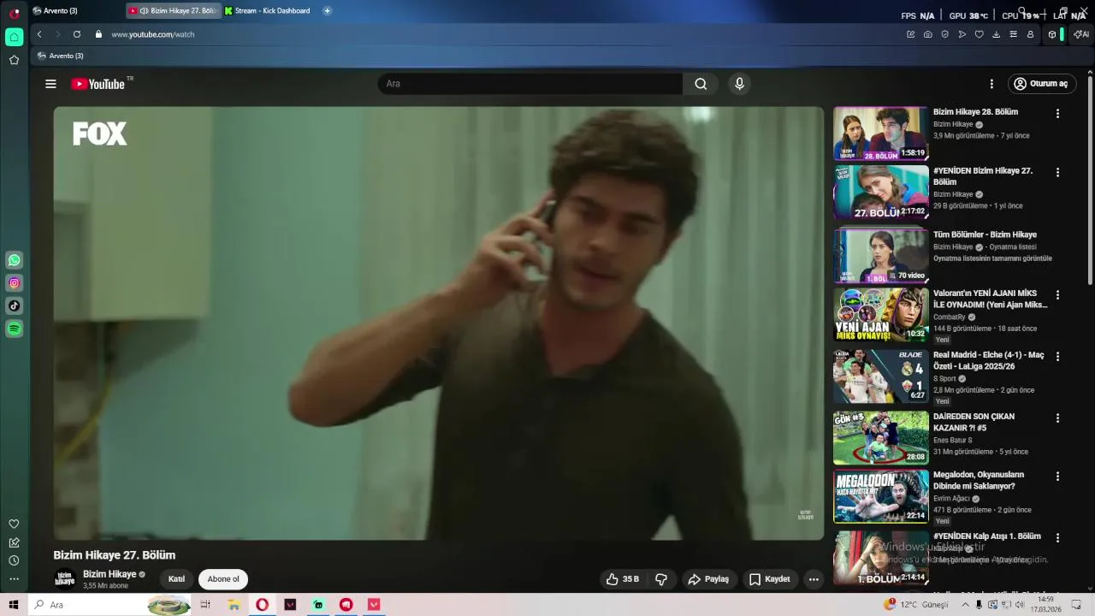
Task: Add page to favorites with toolbar heart
Action: [x=980, y=34]
